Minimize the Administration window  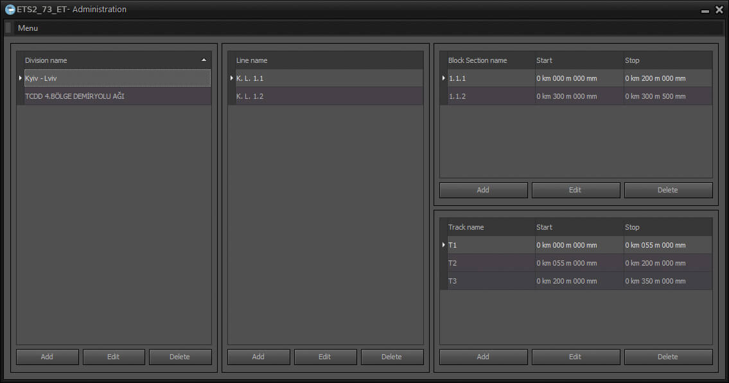[705, 10]
